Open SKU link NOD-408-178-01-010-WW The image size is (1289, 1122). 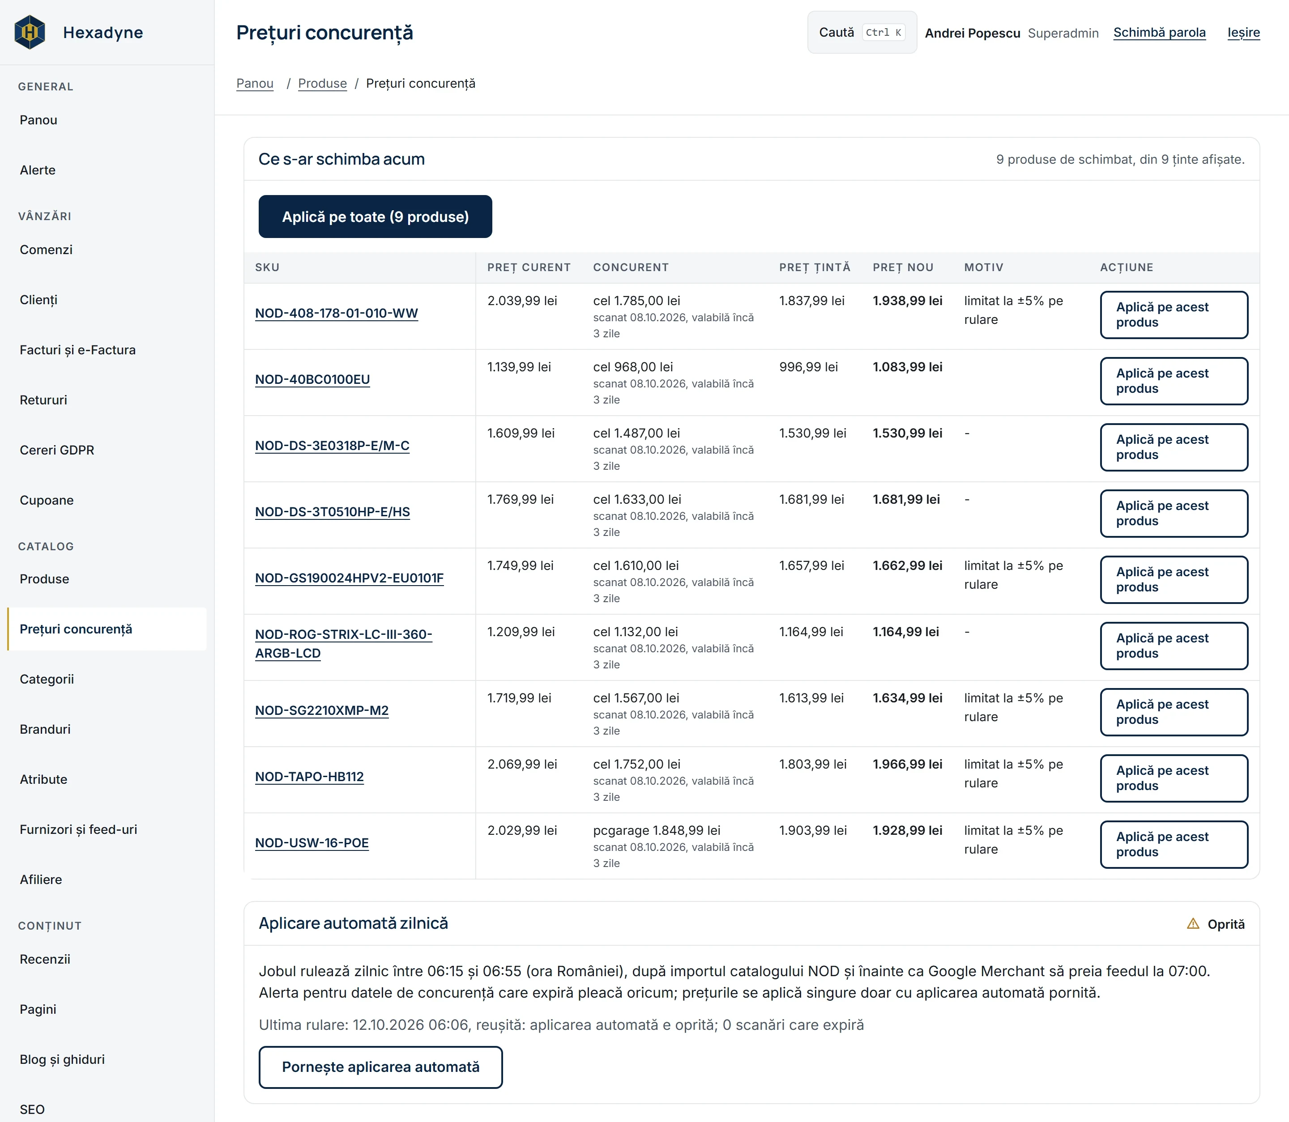336,313
